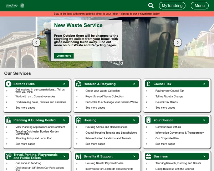Open the search magnifier icon

tap(151, 6)
